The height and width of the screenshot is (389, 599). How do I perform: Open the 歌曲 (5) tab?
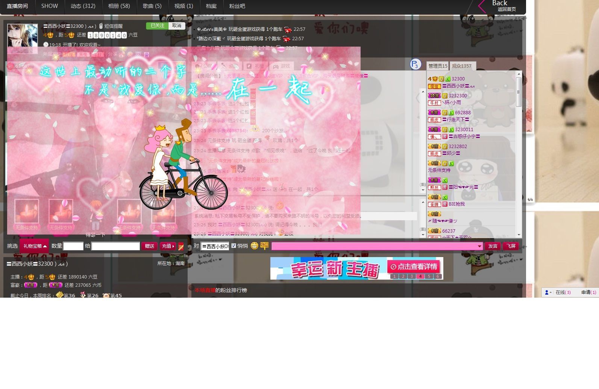click(152, 6)
